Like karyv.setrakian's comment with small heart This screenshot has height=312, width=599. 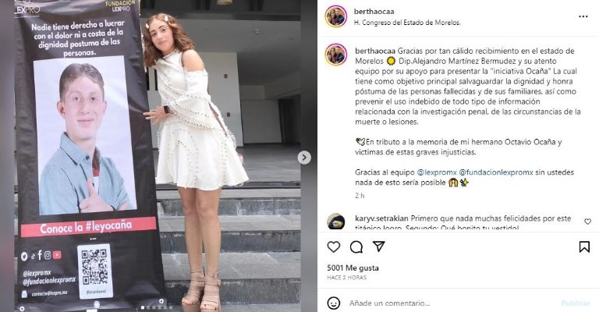pyautogui.click(x=587, y=221)
